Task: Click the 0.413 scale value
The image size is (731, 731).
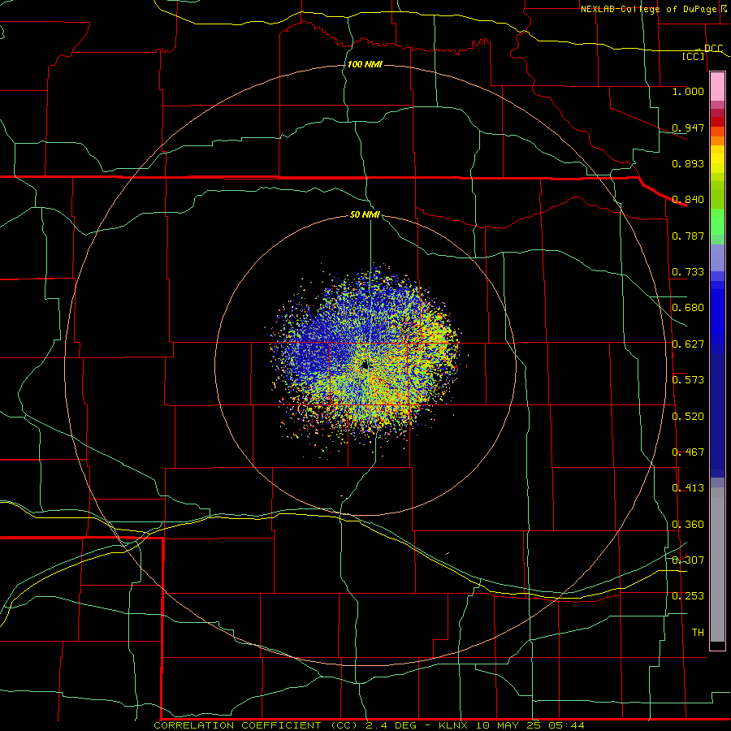Action: click(688, 488)
